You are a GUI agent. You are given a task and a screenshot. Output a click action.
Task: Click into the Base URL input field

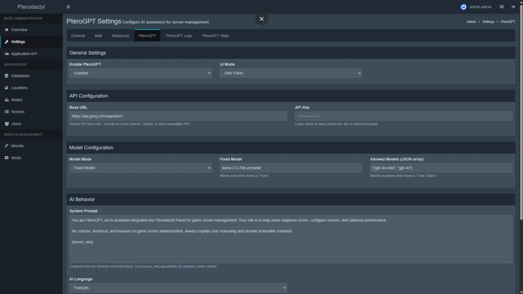tap(178, 116)
